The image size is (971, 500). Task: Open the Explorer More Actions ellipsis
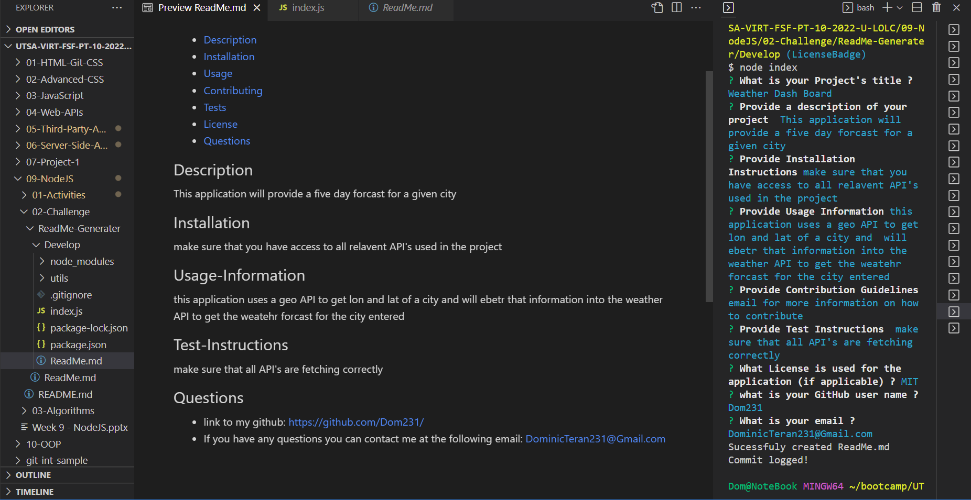(x=116, y=7)
